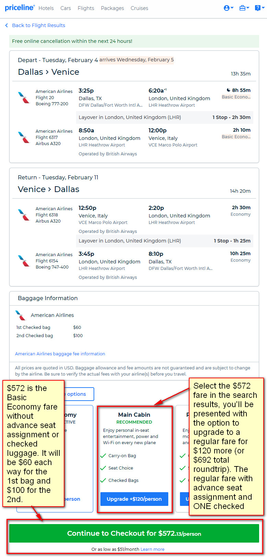Image resolution: width=267 pixels, height=557 pixels.
Task: Open the Flights menu item
Action: click(86, 8)
